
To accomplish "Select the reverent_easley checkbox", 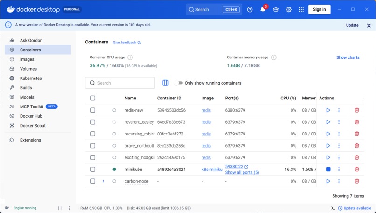I will coord(92,122).
